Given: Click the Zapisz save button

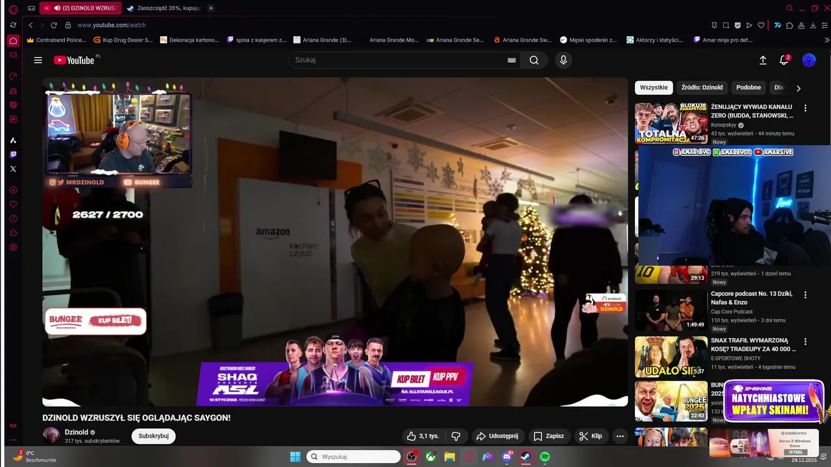Looking at the screenshot, I should click(x=549, y=436).
